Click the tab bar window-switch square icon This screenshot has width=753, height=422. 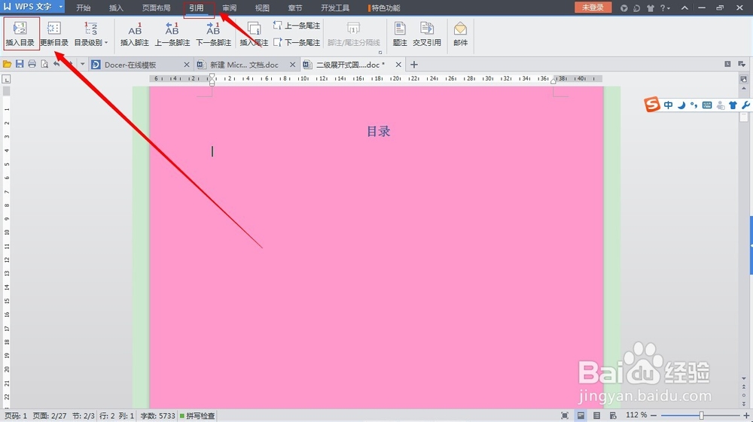tap(727, 64)
